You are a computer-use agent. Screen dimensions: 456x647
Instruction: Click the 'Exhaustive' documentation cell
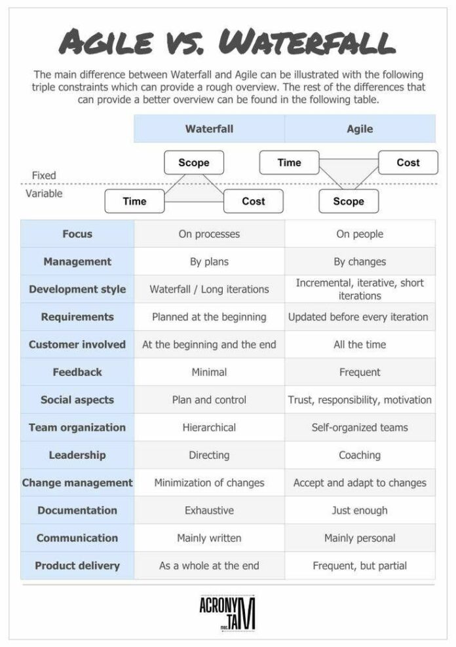coord(209,510)
